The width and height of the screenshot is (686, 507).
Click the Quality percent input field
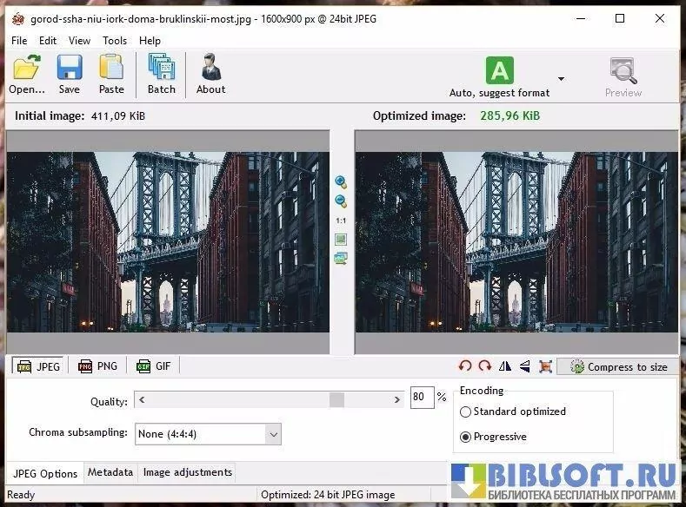pos(421,398)
